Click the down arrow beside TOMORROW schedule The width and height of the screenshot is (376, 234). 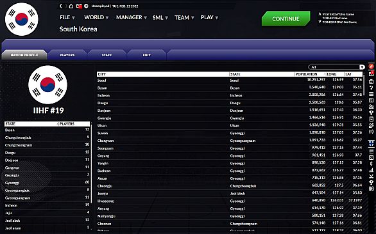click(320, 22)
